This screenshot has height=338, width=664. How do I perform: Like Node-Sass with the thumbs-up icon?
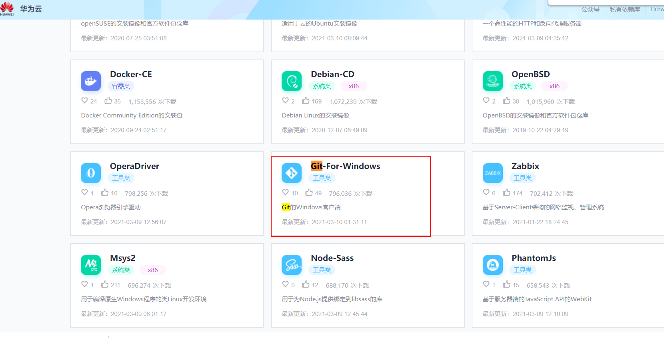click(306, 284)
